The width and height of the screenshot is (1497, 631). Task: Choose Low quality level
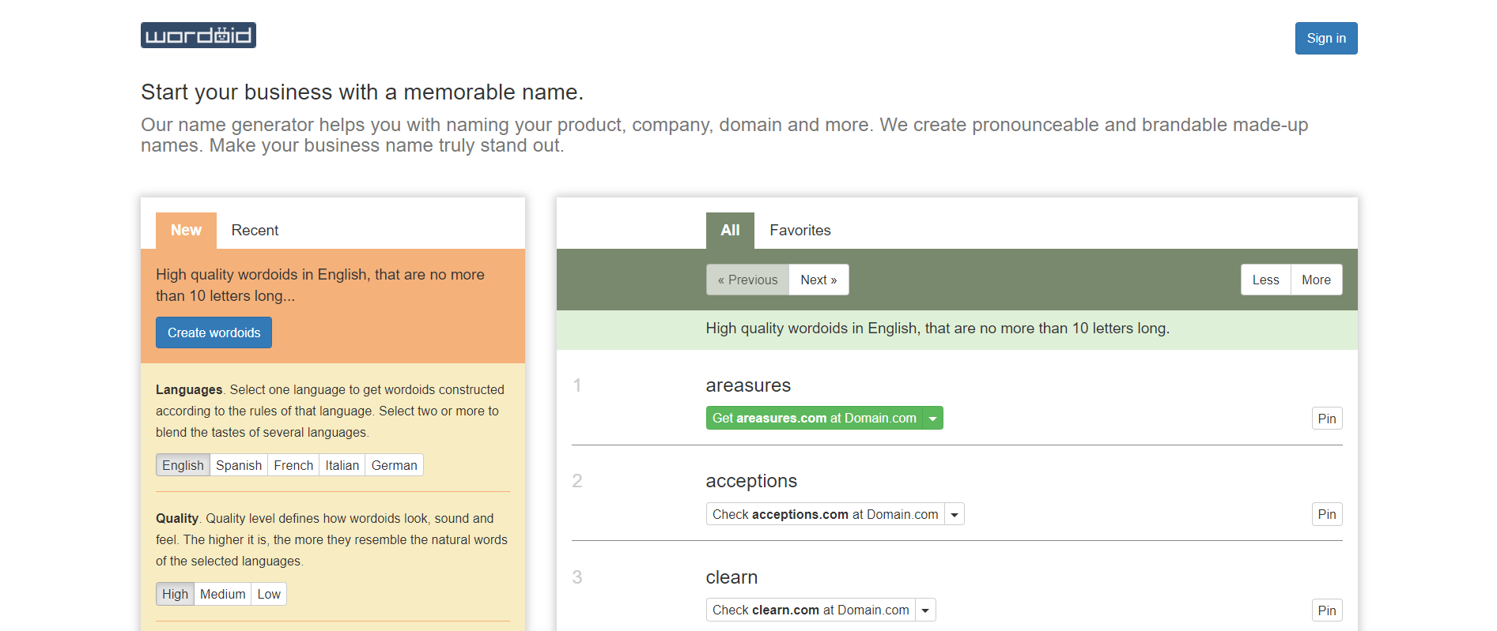tap(269, 594)
